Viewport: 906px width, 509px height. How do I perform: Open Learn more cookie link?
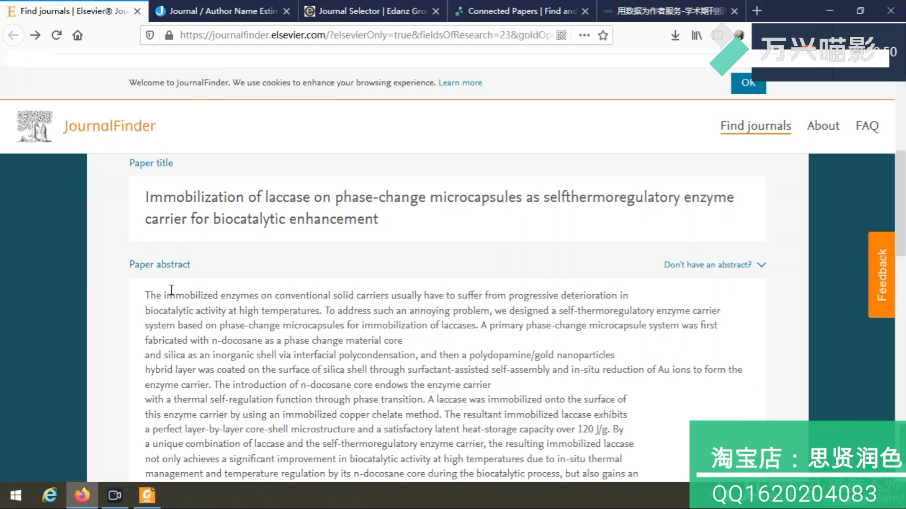(x=460, y=82)
